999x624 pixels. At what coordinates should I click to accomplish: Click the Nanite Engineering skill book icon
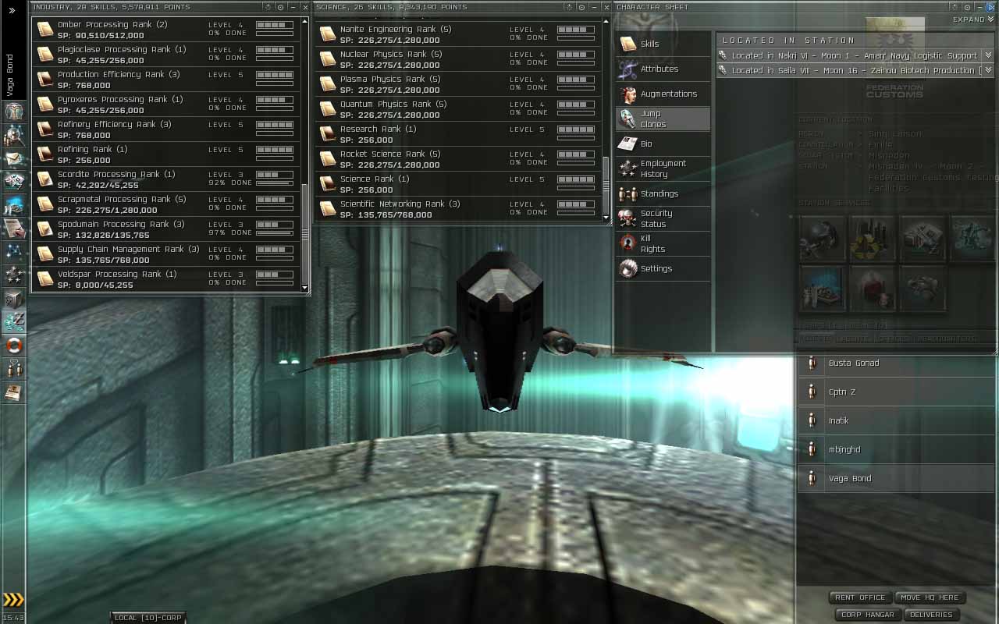coord(328,34)
